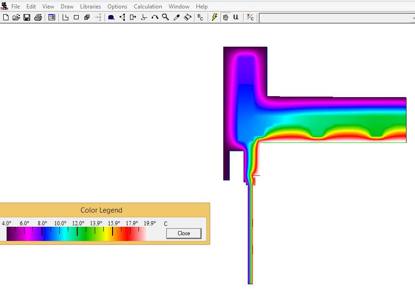
Task: Click the grayed arrow-to-bar insert icon
Action: tap(98, 17)
